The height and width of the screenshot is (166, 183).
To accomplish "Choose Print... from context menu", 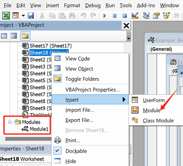I will coord(90,140).
